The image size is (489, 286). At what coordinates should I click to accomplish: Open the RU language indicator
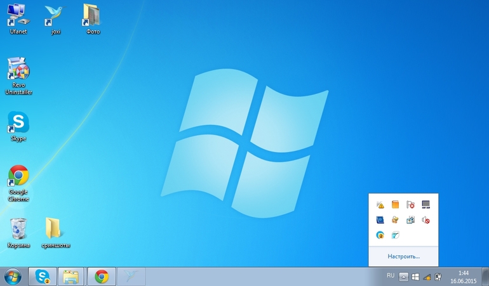pos(391,276)
